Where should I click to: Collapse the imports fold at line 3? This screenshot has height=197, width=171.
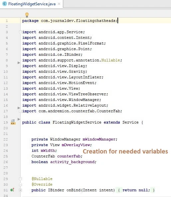tap(20, 32)
